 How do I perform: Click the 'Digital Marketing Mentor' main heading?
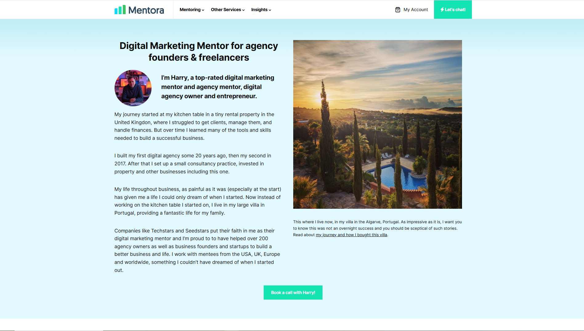(x=199, y=51)
